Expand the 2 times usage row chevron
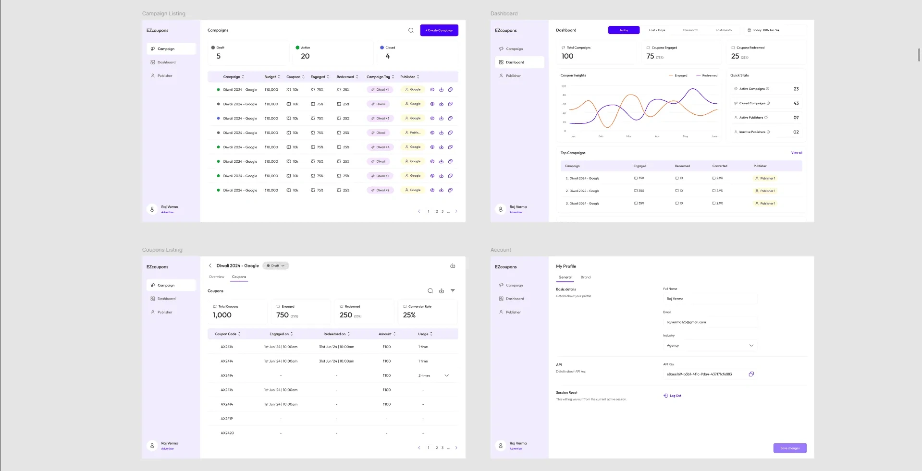The image size is (922, 471). click(x=446, y=375)
